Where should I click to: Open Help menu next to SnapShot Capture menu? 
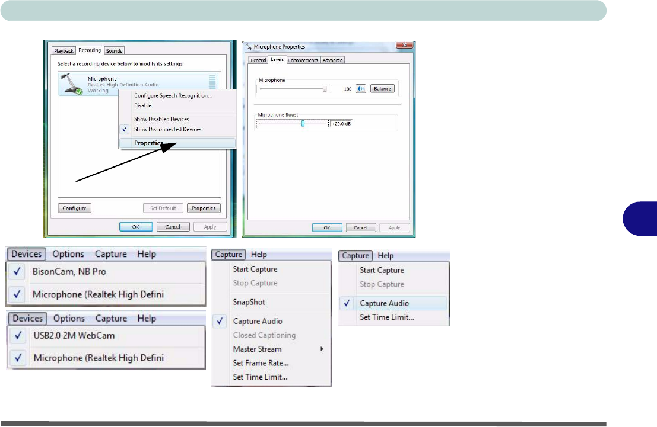point(259,254)
